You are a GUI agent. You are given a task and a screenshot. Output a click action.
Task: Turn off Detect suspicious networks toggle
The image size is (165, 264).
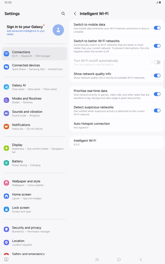coord(157,110)
